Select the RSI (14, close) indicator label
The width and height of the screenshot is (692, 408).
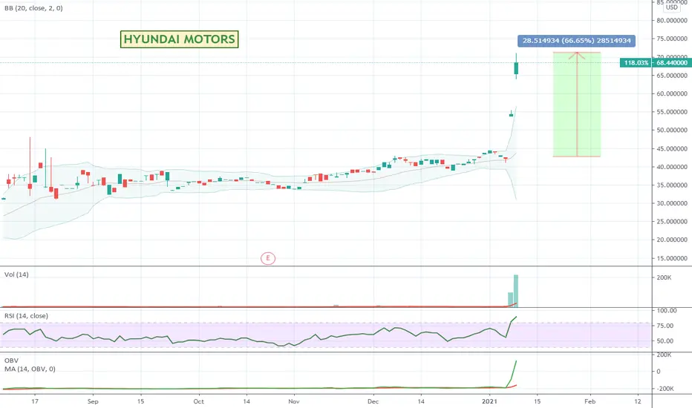[26, 316]
